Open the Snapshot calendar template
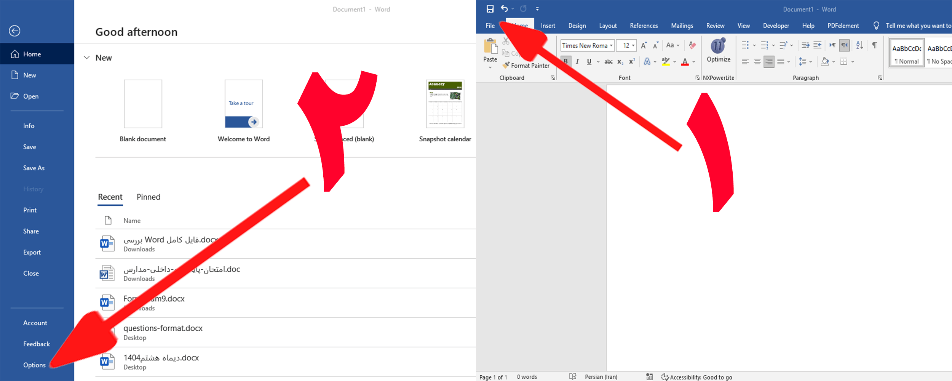This screenshot has width=952, height=381. [x=445, y=104]
